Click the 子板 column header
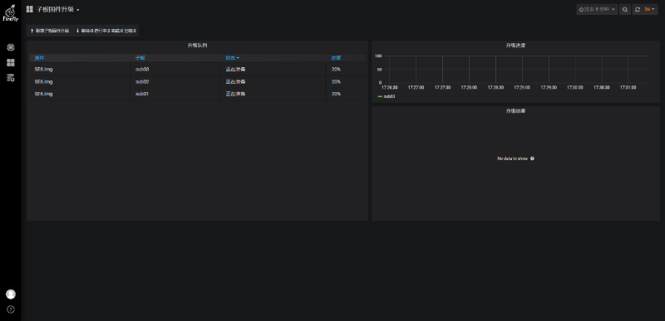Viewport: 665px width, 321px height. 140,57
